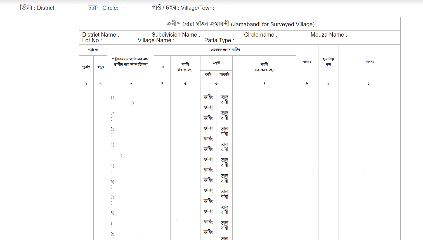Click the 'জিলা : District:' label
This screenshot has width=423, height=240.
tap(38, 8)
